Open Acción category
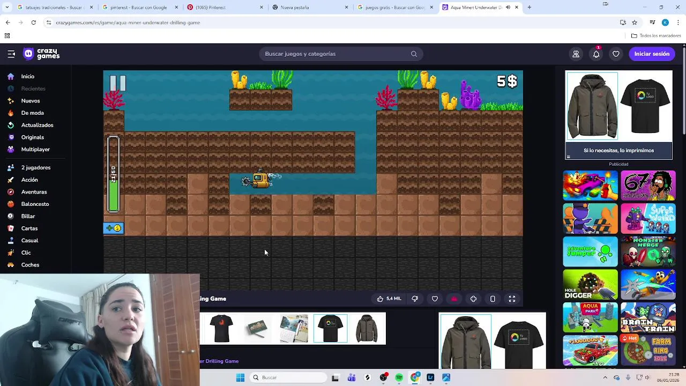 click(29, 180)
